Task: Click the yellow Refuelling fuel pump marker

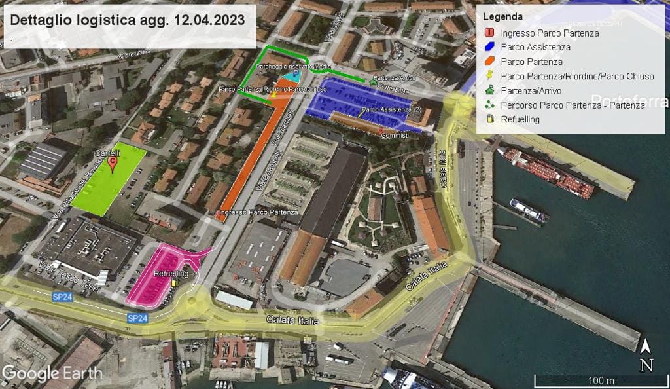Action: pyautogui.click(x=174, y=282)
